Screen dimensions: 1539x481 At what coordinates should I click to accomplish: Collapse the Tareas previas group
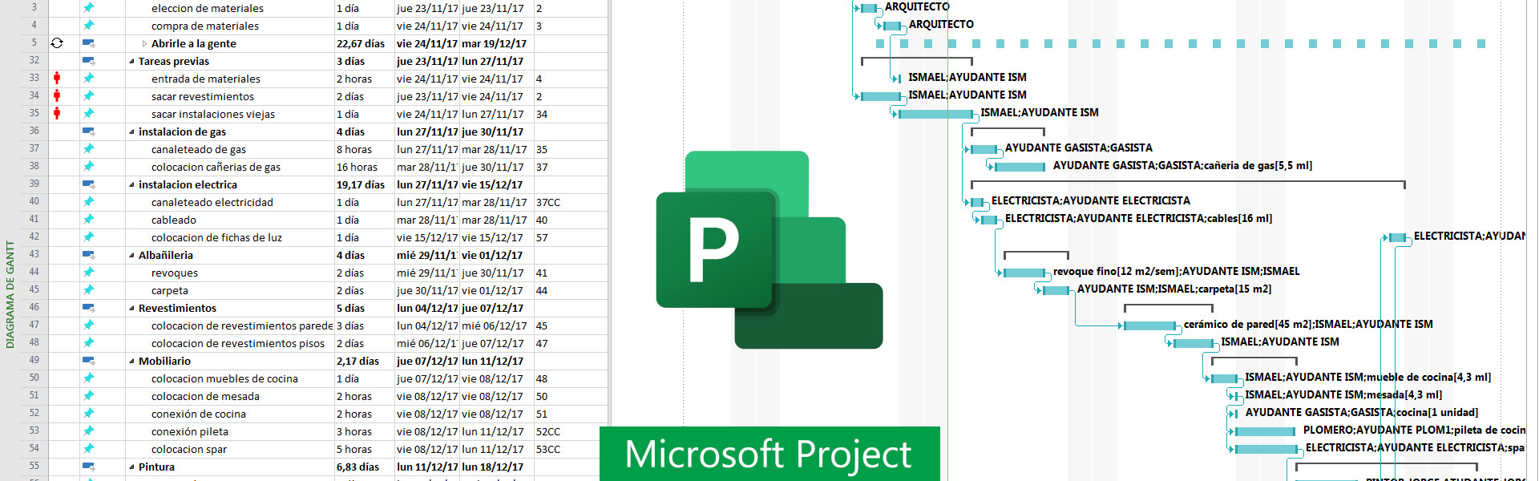pyautogui.click(x=131, y=62)
